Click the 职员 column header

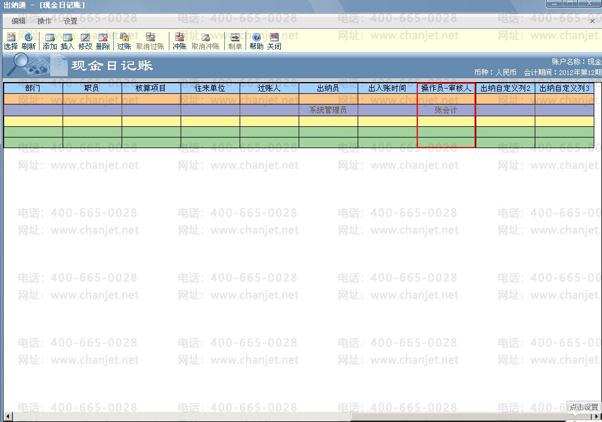coord(92,89)
